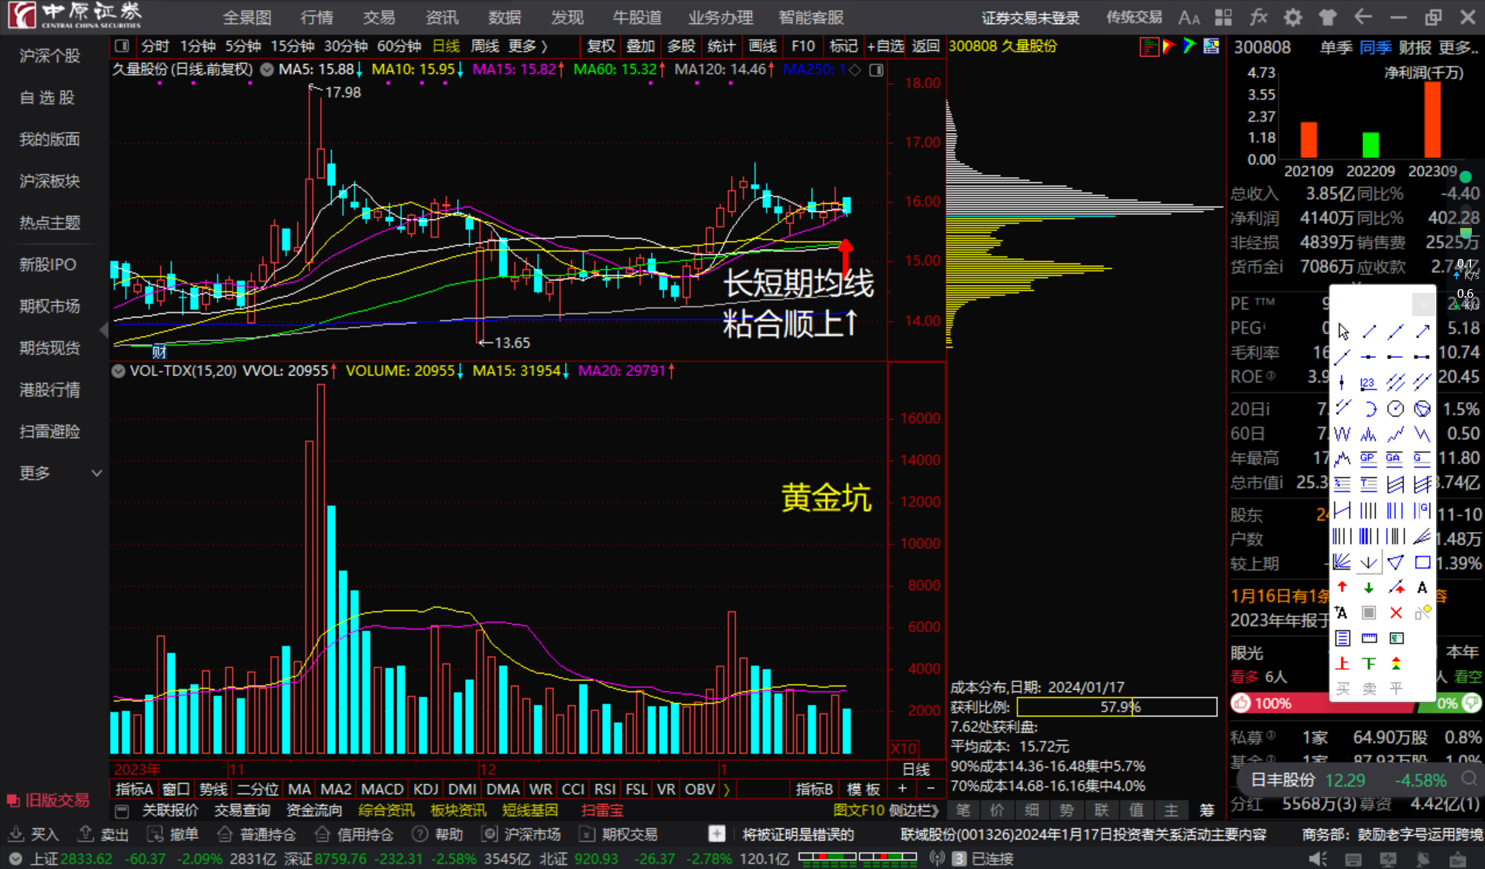
Task: Select the line segment drawing tool
Action: tap(1369, 332)
